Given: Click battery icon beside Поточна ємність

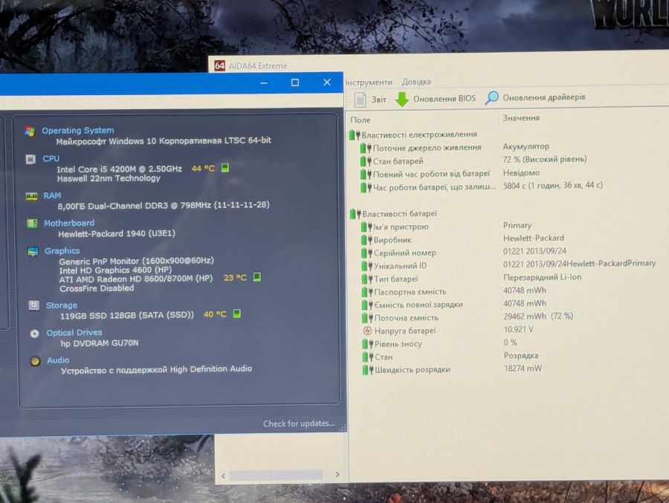Looking at the screenshot, I should 368,318.
